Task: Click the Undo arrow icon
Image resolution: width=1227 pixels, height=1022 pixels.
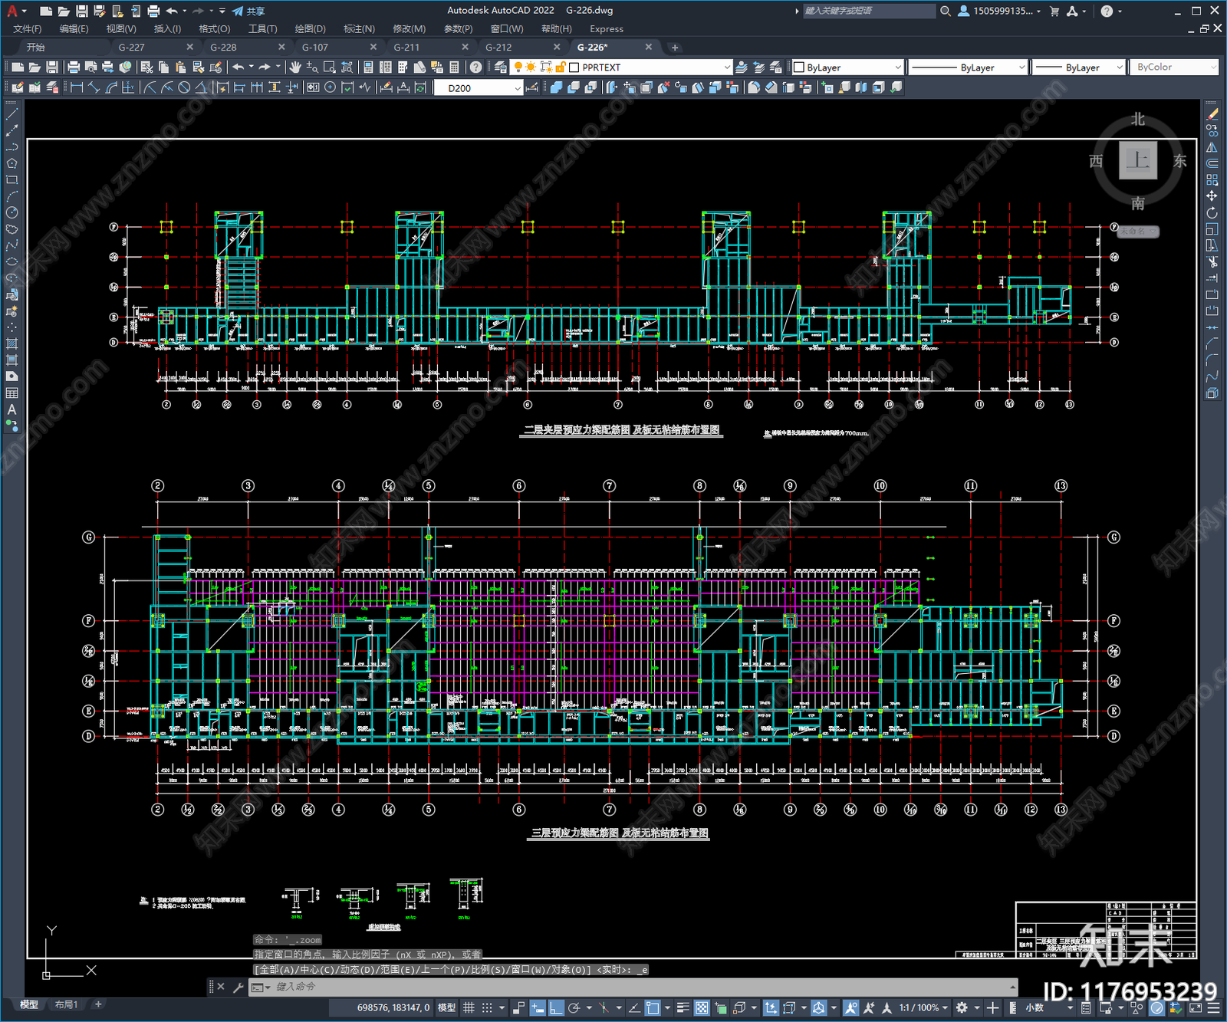Action: tap(238, 67)
